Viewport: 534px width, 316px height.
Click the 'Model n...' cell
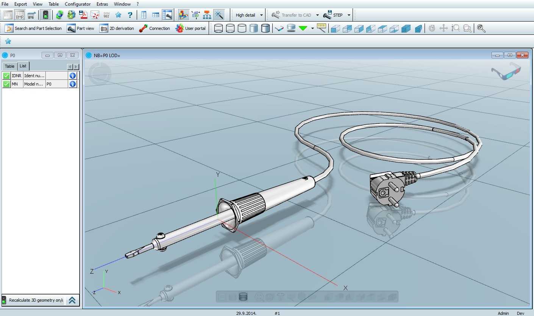tap(34, 84)
